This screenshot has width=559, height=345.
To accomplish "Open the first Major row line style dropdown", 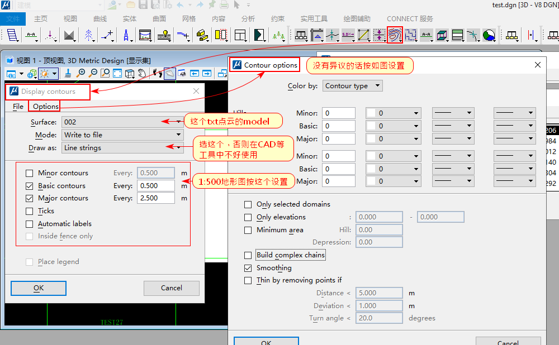I will pos(453,139).
